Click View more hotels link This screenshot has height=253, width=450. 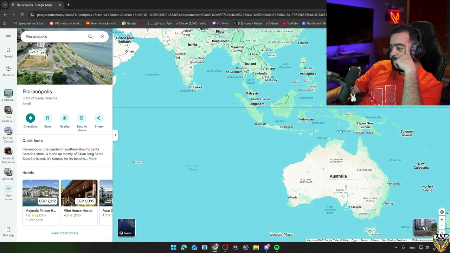(x=65, y=233)
